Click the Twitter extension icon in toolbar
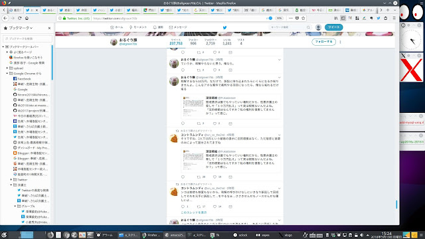The width and height of the screenshot is (425, 239). 379,18
